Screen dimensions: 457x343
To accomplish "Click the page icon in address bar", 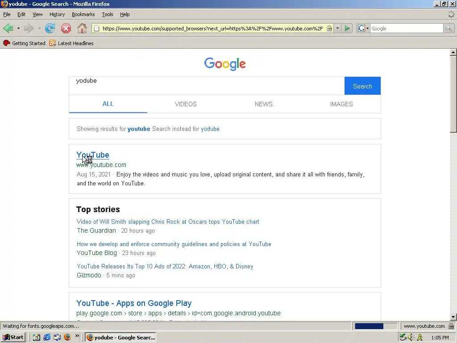I will coord(97,28).
